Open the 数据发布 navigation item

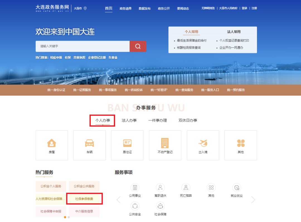point(145,8)
